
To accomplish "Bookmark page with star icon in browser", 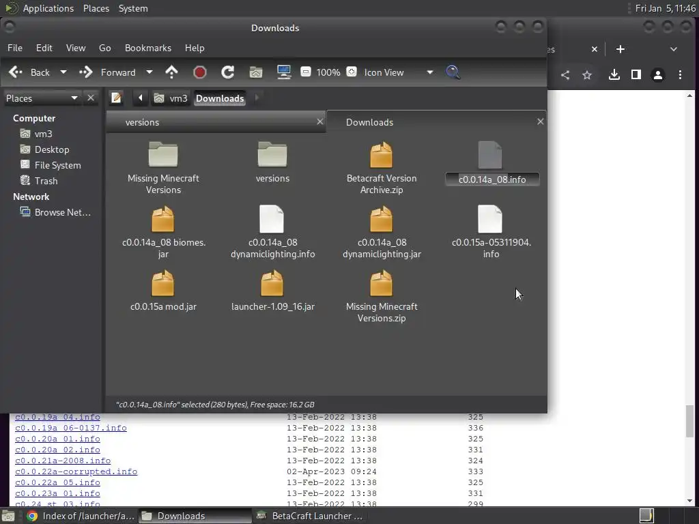I will pyautogui.click(x=587, y=75).
